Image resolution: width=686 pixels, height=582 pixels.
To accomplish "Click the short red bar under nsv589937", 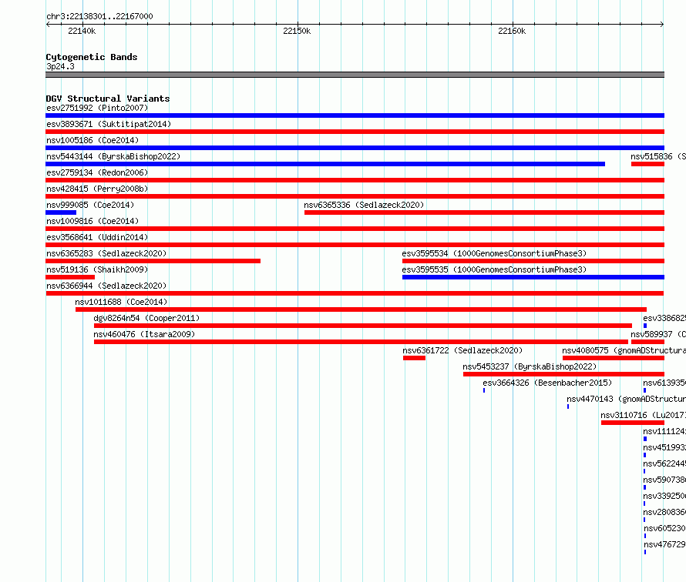I will click(647, 342).
